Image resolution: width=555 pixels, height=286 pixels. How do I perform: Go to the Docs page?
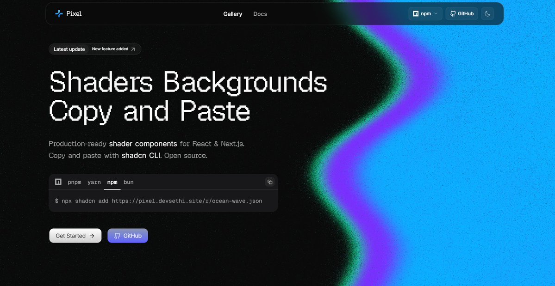(260, 14)
